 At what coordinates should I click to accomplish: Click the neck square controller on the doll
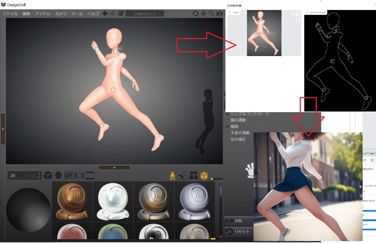tap(116, 51)
